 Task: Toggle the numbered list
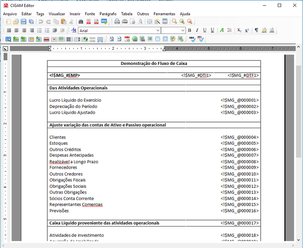point(47,30)
